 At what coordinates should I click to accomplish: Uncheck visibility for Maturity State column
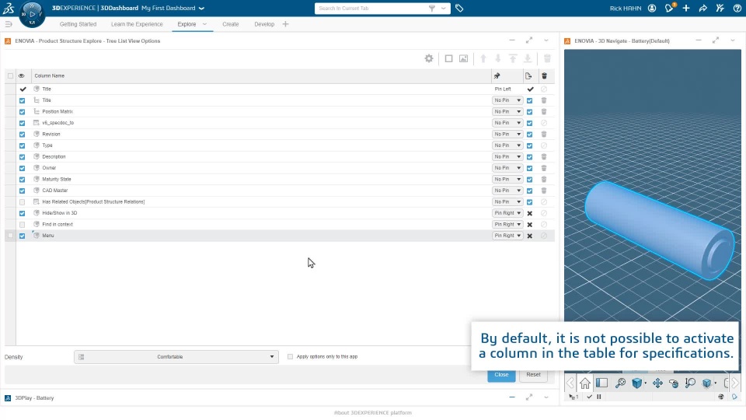point(22,180)
